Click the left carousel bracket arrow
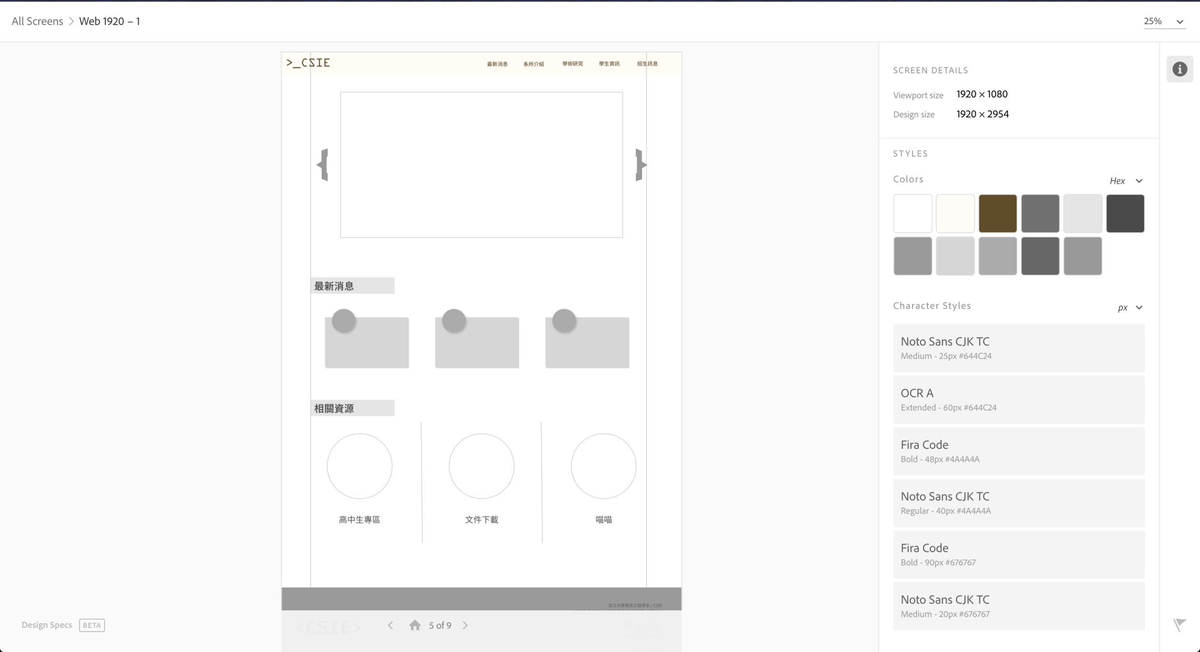The height and width of the screenshot is (652, 1200). click(323, 165)
